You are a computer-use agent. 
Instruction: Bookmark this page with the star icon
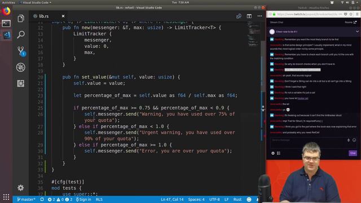[x=351, y=14]
